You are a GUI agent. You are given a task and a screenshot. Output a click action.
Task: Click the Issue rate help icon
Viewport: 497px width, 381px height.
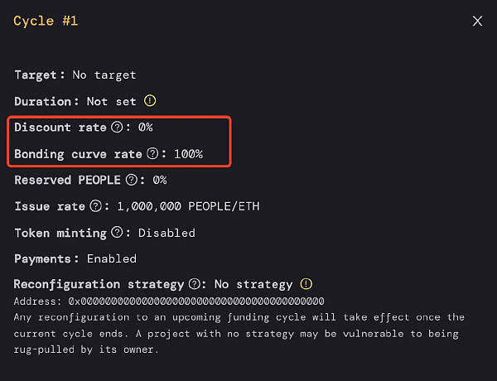96,206
